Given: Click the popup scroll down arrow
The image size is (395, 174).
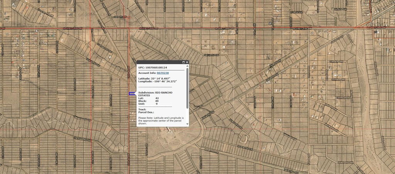Looking at the screenshot, I should (x=187, y=124).
